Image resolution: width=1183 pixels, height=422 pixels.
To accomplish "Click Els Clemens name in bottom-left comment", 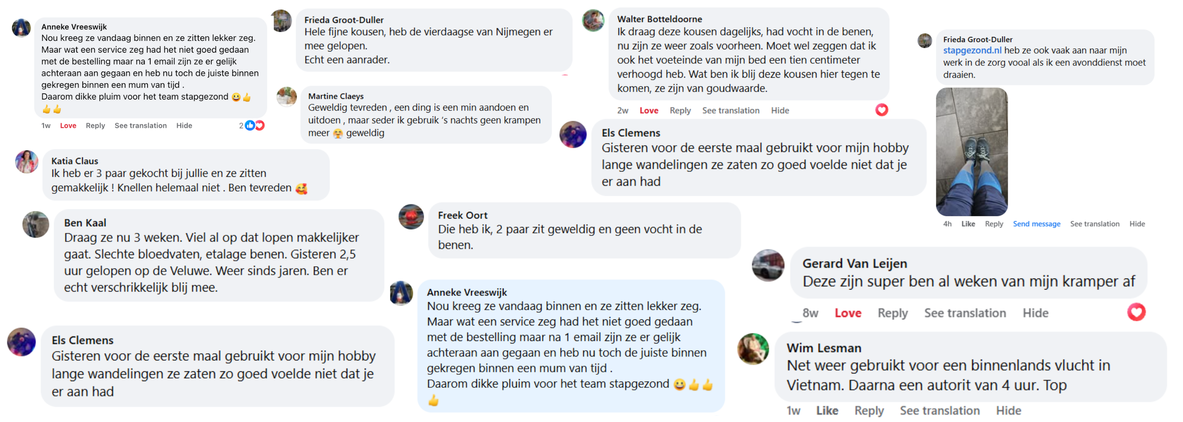I will [82, 341].
